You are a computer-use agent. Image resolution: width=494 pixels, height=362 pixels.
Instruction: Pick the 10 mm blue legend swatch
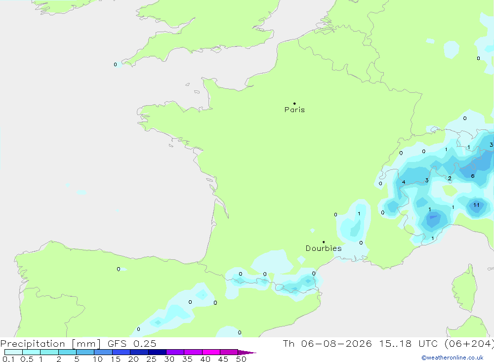click(103, 352)
